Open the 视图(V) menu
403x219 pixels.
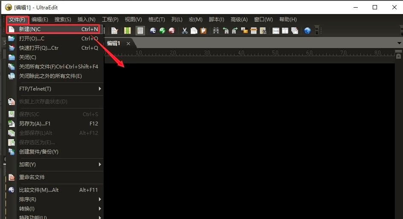click(133, 20)
